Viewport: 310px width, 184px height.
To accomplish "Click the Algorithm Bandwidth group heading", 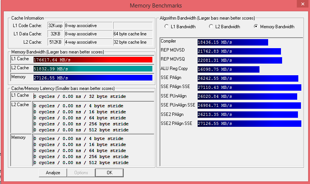I will (207, 18).
